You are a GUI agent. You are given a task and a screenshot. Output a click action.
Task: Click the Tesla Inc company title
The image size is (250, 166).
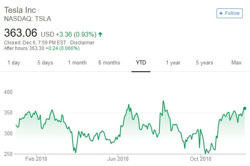(x=20, y=10)
